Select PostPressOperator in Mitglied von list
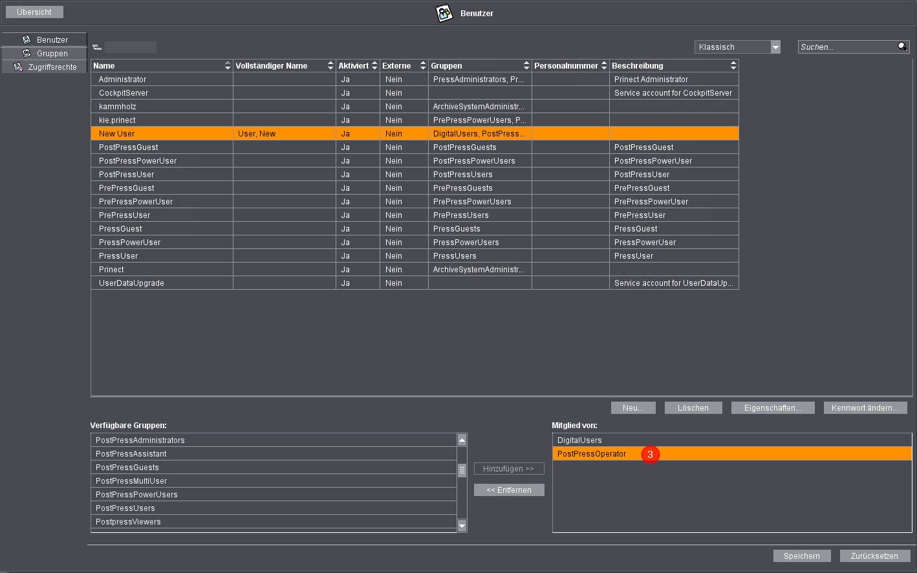The height and width of the screenshot is (573, 917). (732, 453)
